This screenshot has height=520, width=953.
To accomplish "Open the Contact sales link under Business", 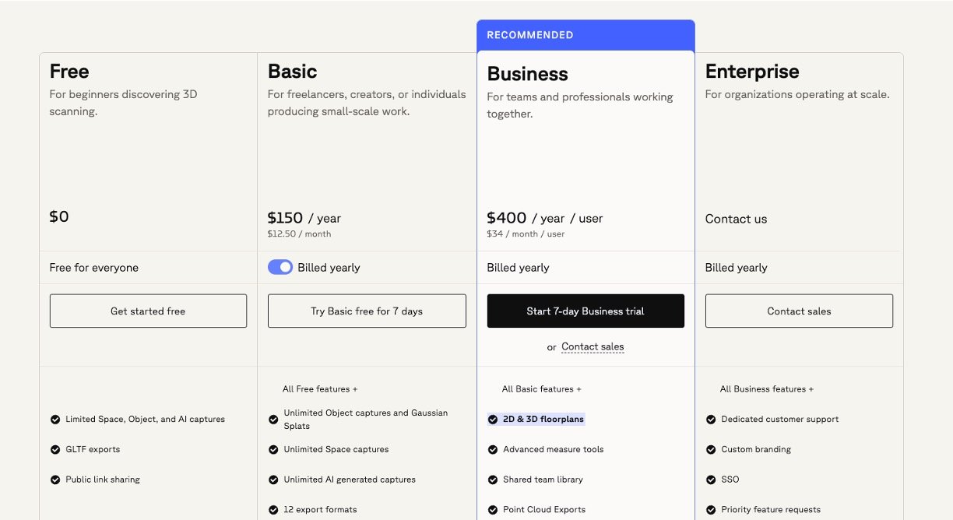I will [x=593, y=347].
